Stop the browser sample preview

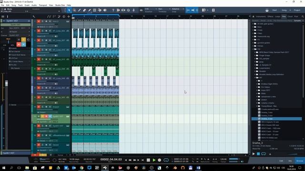pos(258,154)
